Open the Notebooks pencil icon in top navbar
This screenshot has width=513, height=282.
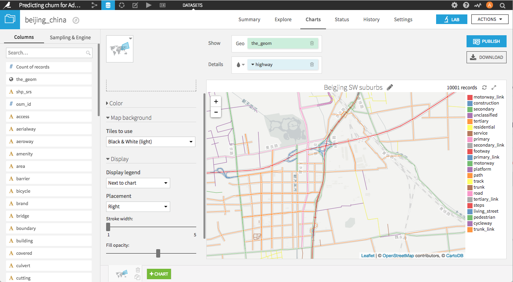135,5
